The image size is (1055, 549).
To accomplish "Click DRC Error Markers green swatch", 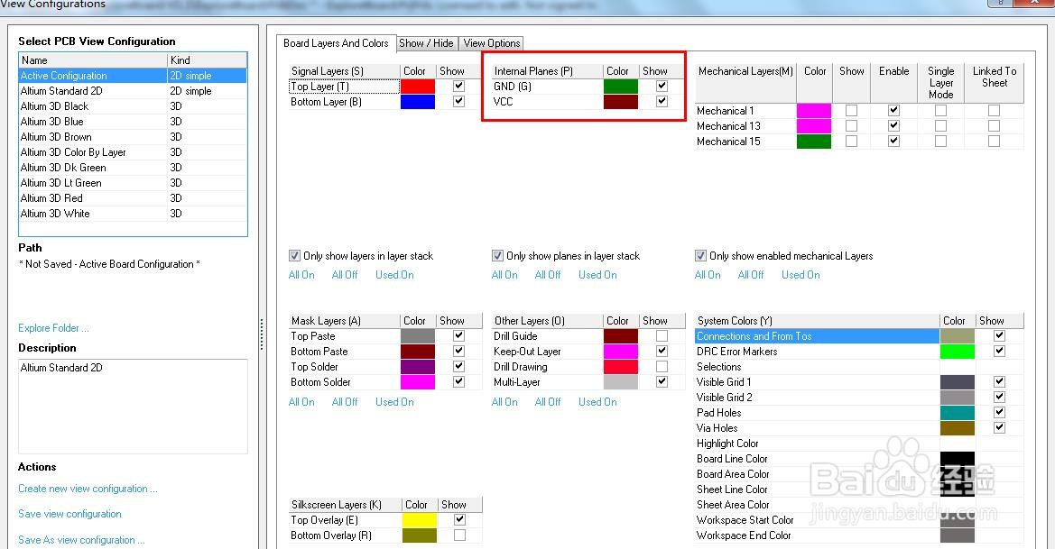I will (957, 352).
